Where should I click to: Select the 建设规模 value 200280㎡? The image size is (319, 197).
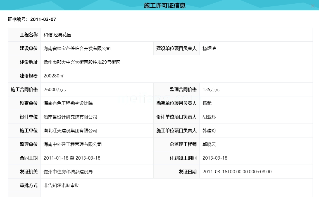[x=53, y=76]
